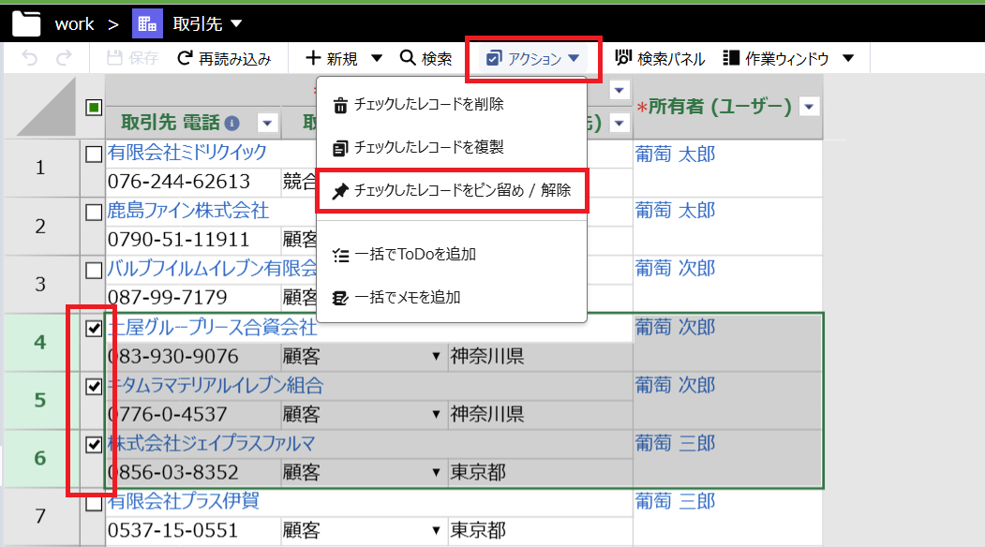The height and width of the screenshot is (547, 985).
Task: Select チェックしたレコードをピン留め / 解除
Action: tap(452, 190)
